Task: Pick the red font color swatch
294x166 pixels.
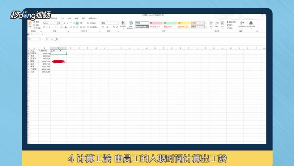Action: click(x=65, y=27)
